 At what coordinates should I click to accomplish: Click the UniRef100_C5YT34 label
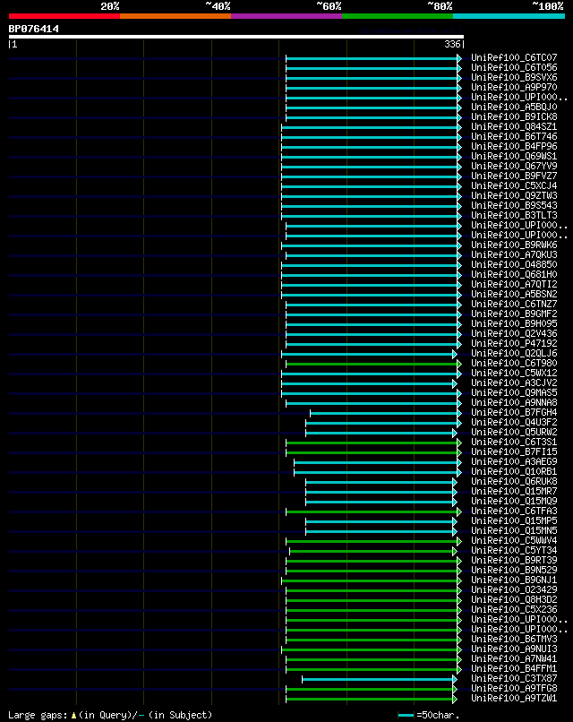pyautogui.click(x=514, y=550)
